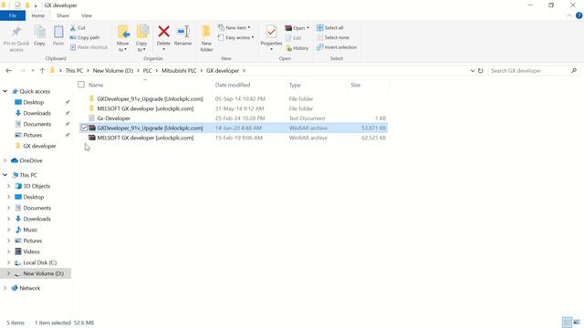Open the recent locations dropdown arrow
This screenshot has height=328, width=584.
(33, 71)
